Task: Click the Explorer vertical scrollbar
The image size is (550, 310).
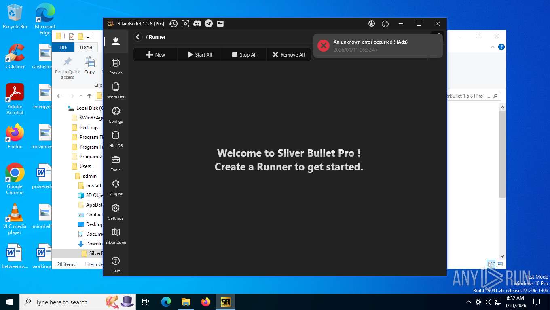Action: click(502, 153)
